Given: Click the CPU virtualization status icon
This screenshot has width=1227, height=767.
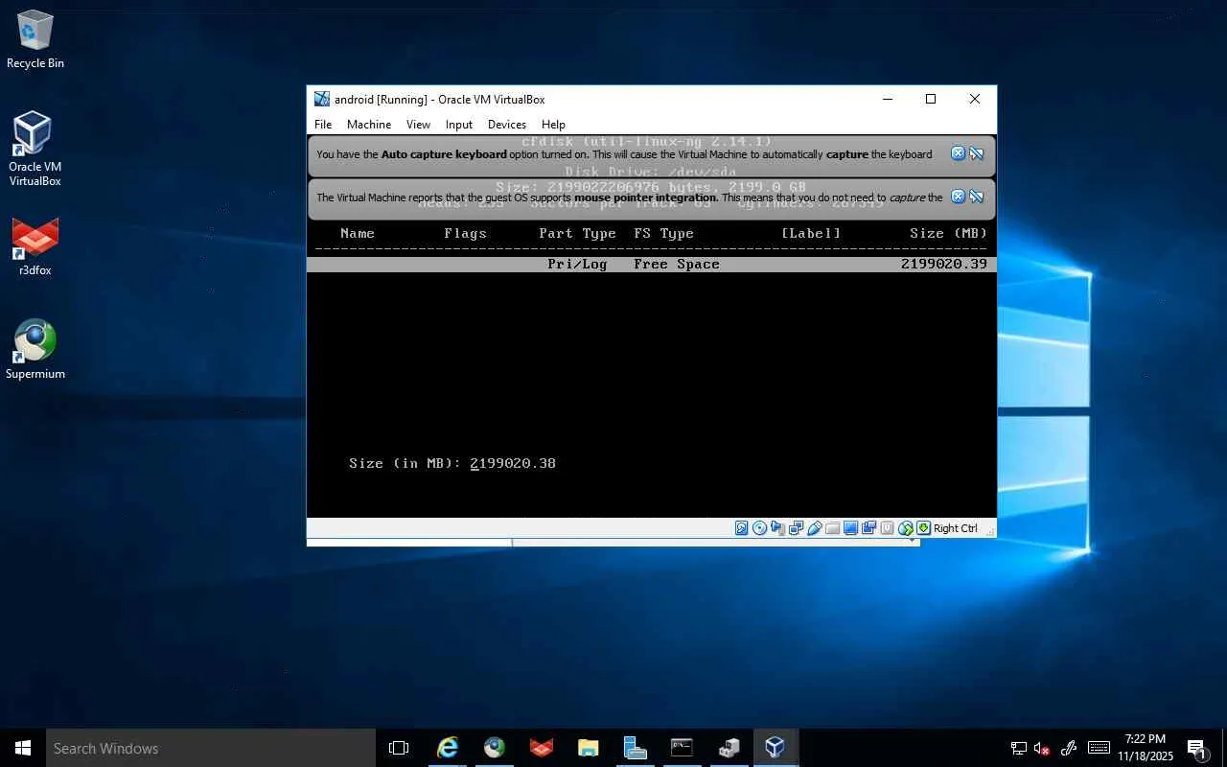Looking at the screenshot, I should (x=887, y=528).
